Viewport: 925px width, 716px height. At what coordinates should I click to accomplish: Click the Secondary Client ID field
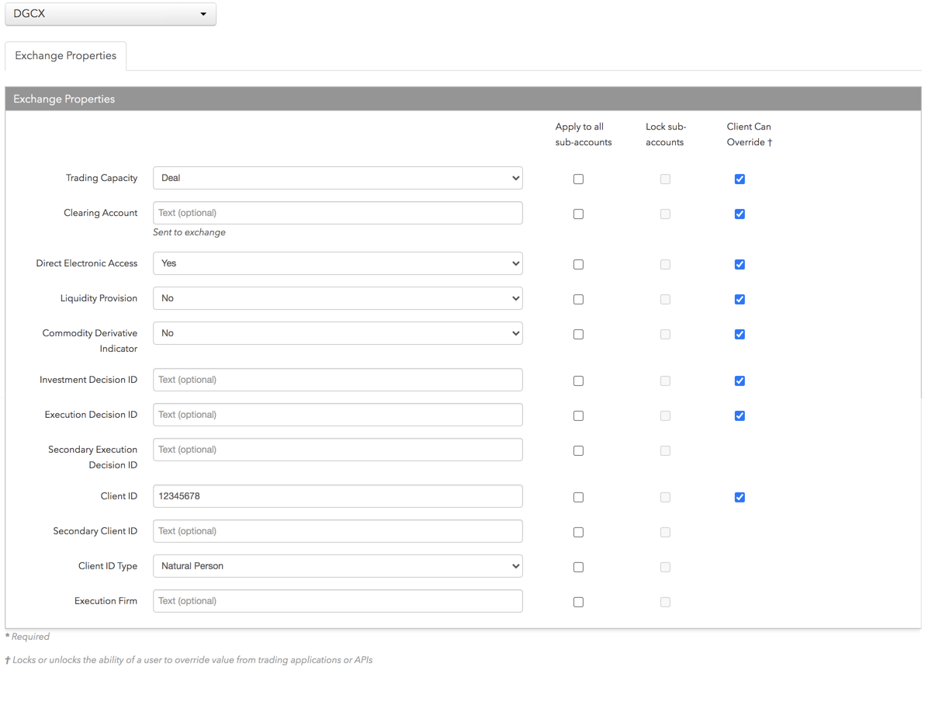pos(338,530)
